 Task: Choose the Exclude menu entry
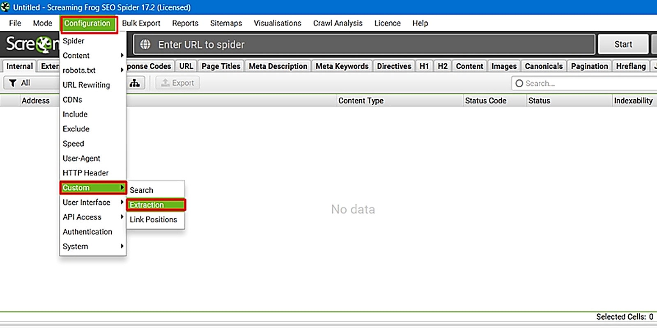pyautogui.click(x=93, y=129)
